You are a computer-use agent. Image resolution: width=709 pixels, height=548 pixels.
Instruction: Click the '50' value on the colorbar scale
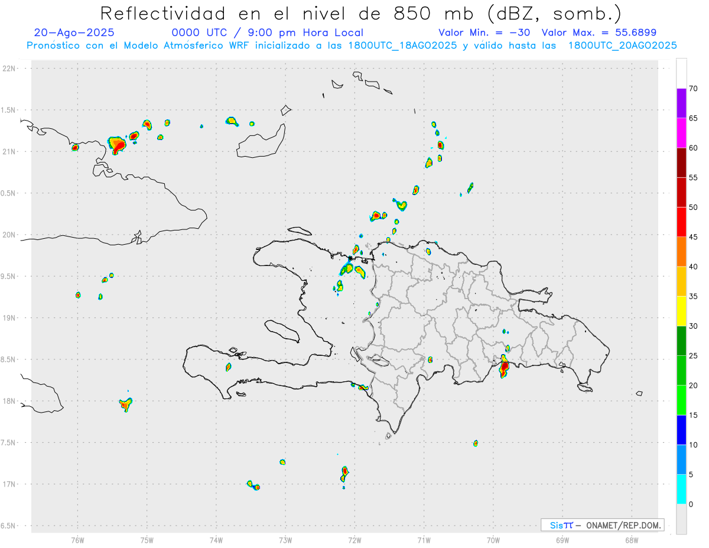pos(693,207)
